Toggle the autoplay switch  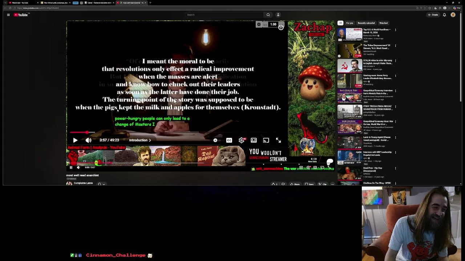215,140
